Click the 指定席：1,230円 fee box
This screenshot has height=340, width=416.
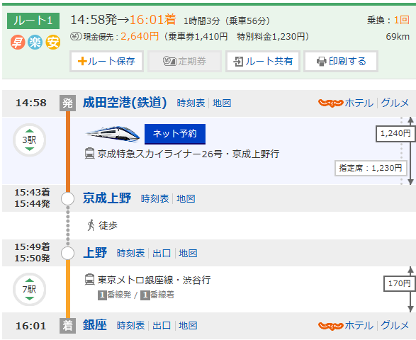pos(371,168)
